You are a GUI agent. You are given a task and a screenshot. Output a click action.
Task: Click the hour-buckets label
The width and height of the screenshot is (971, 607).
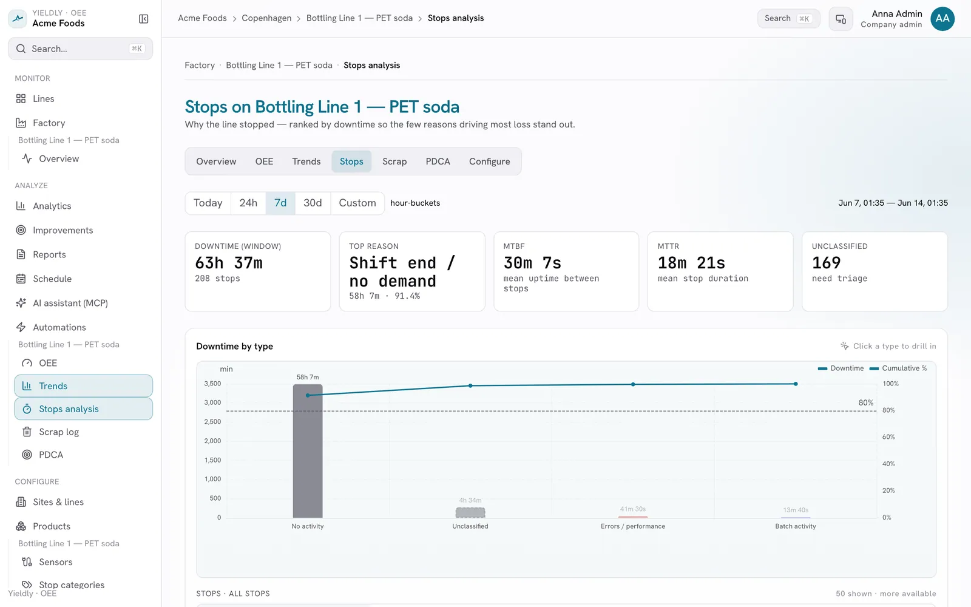pos(415,203)
